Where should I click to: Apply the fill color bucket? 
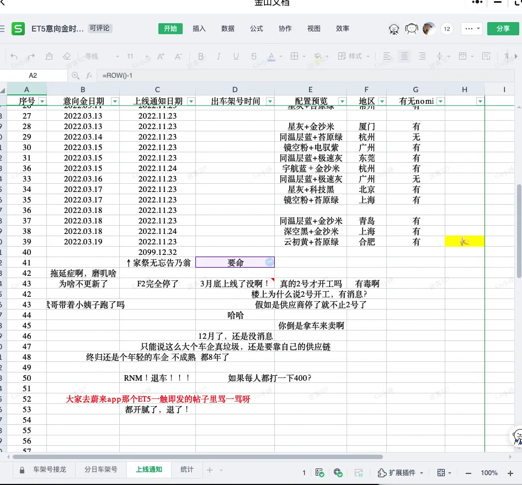pos(318,56)
